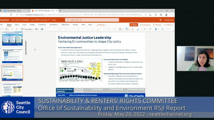Switch to the Draw tab

(x=24, y=25)
